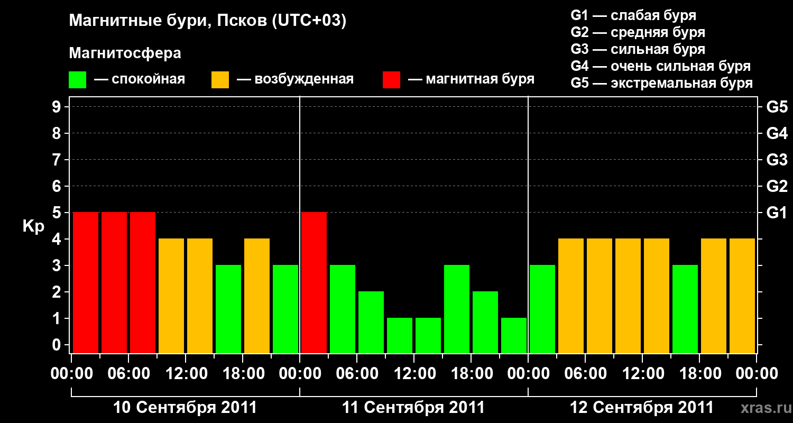Click the '12:00' tick under 10 Сентября
Screen dimensions: 793x423
point(186,374)
